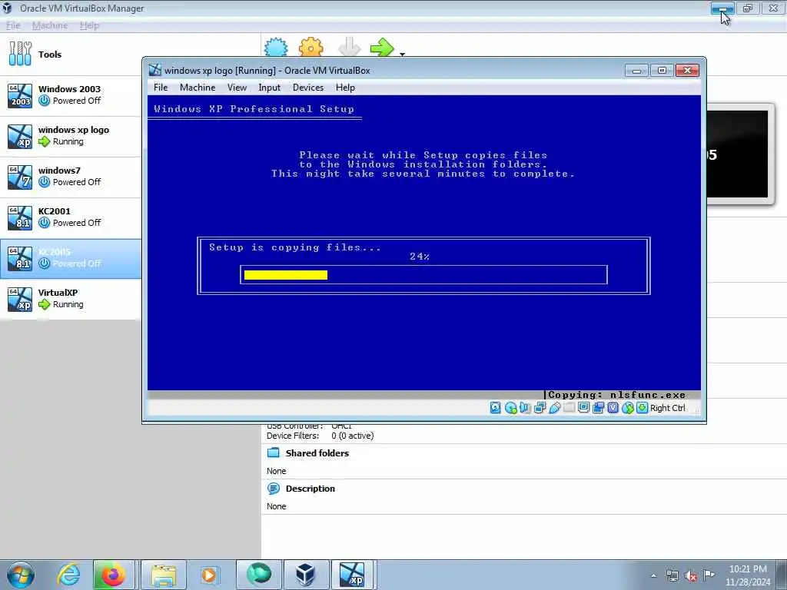Click the muted volume tray icon

pos(691,576)
